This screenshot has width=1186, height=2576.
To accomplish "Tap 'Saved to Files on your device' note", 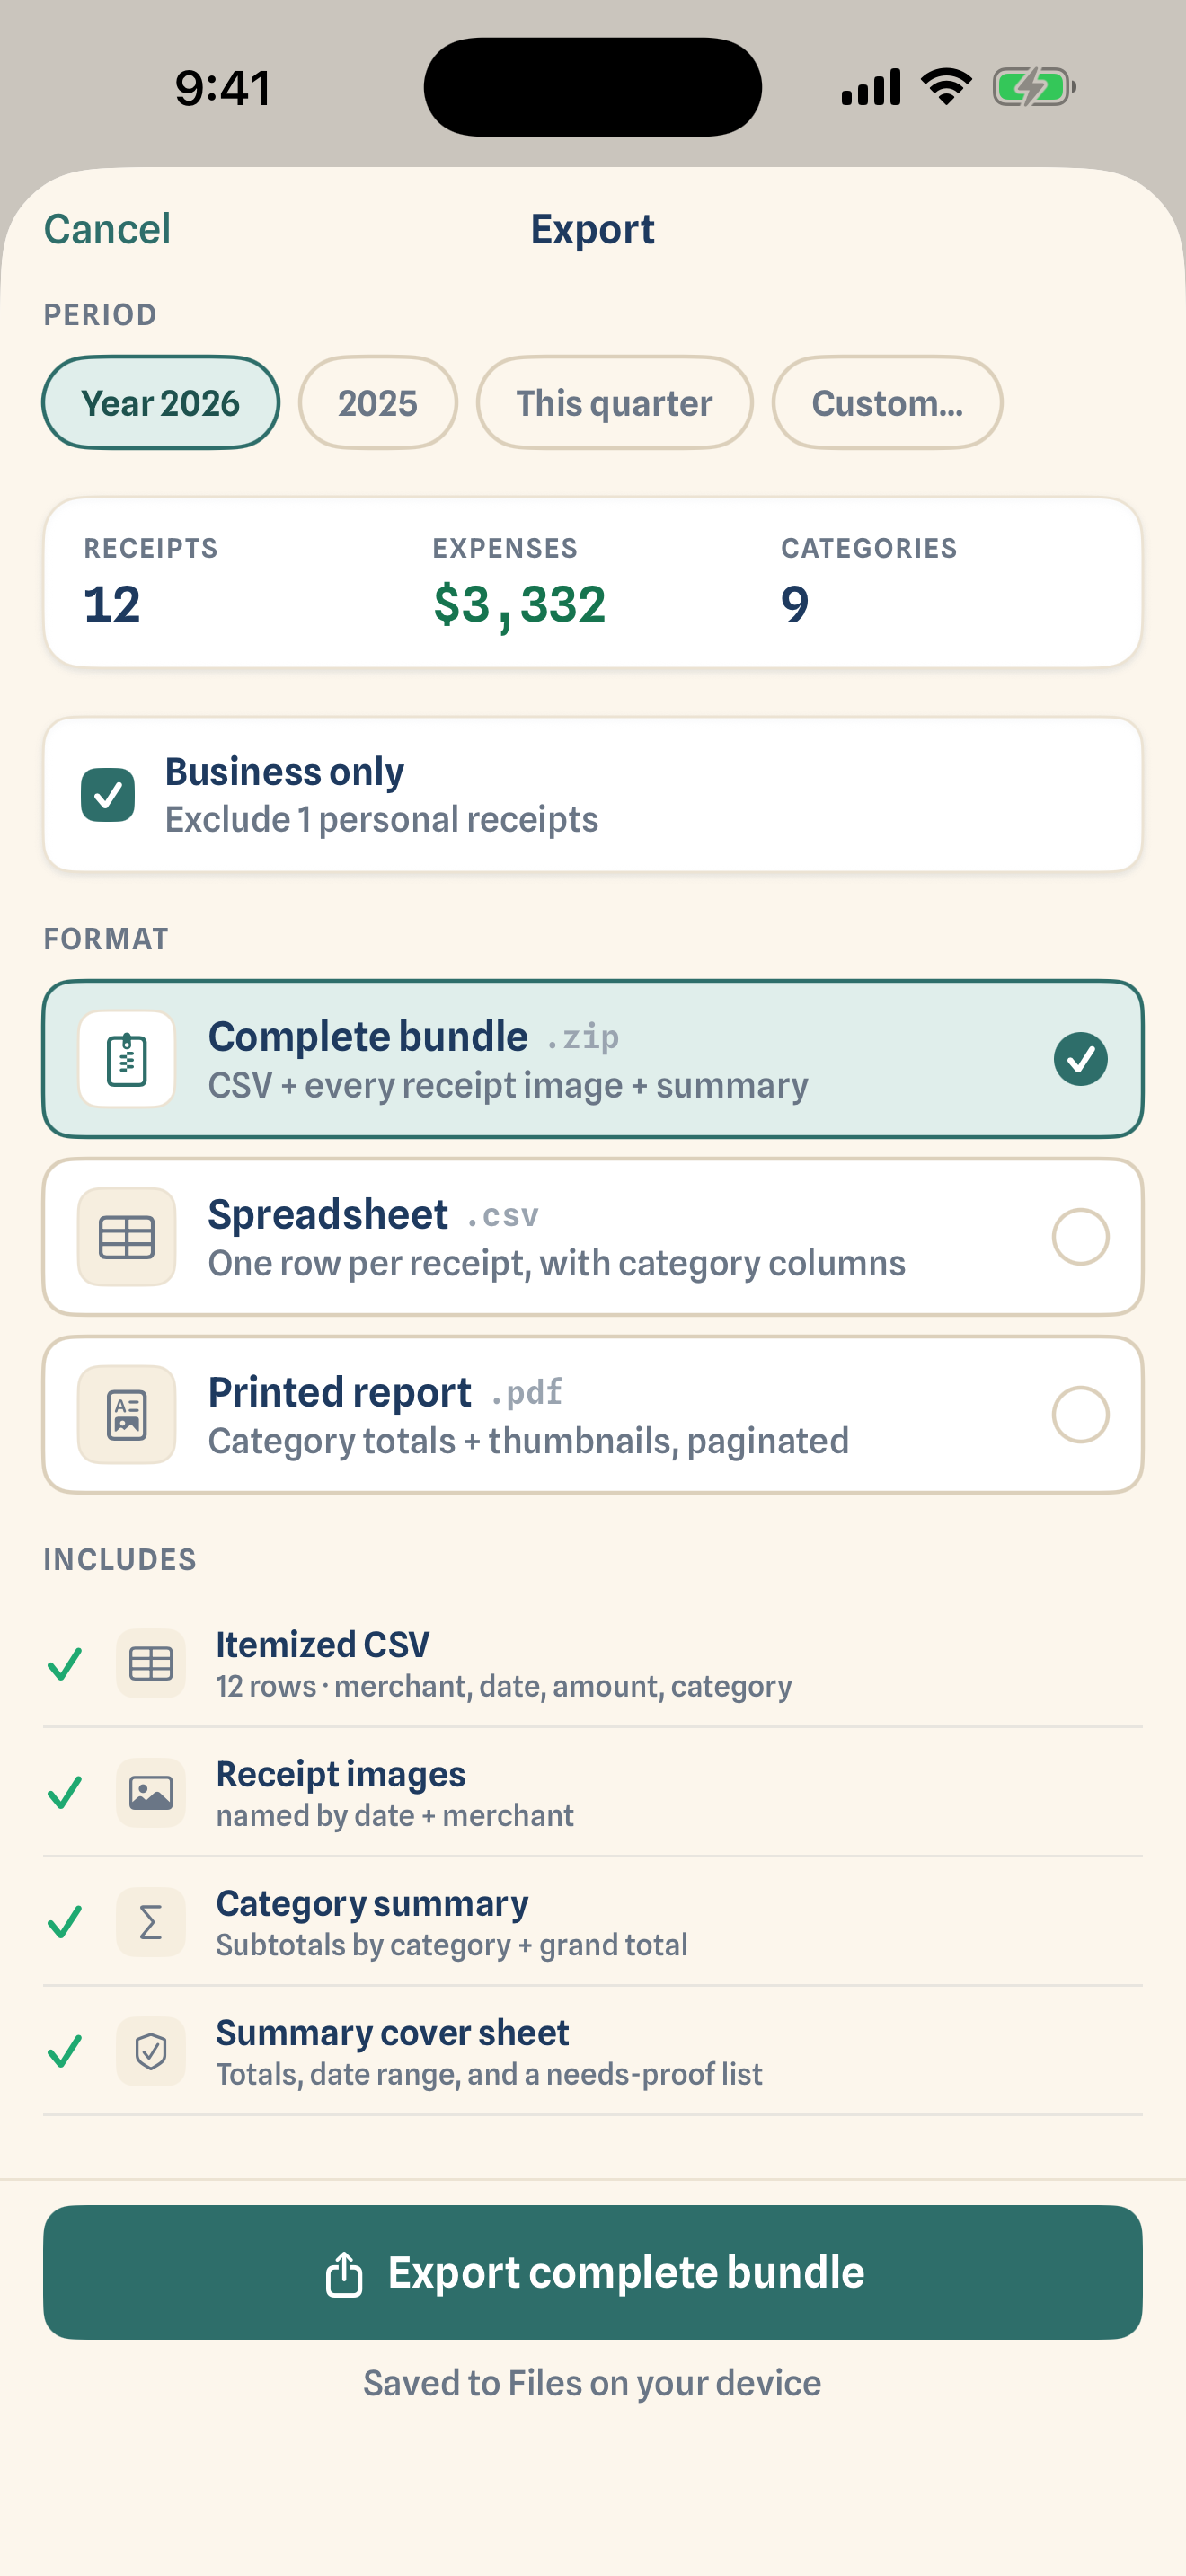I will pyautogui.click(x=592, y=2383).
